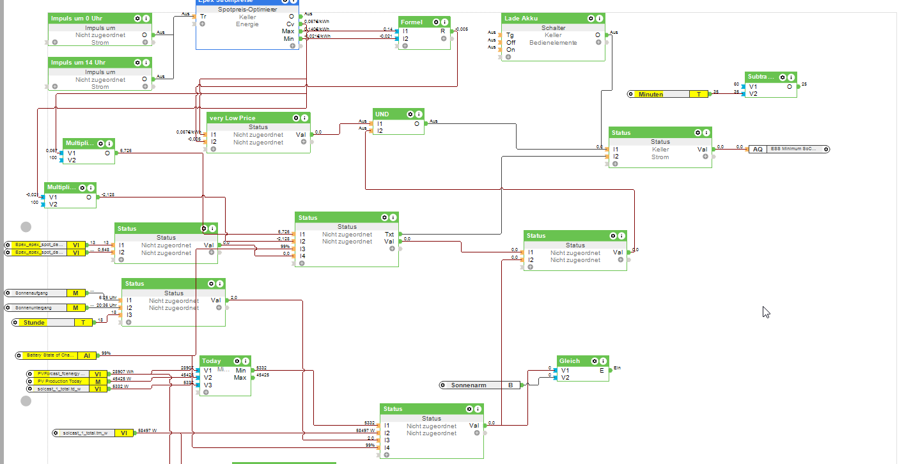904x464 pixels.
Task: Open gear of Status block fed by Epex inputs
Action: (x=204, y=228)
